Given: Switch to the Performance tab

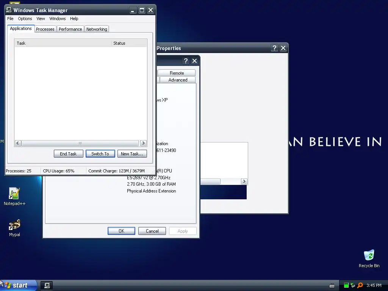Looking at the screenshot, I should tap(70, 29).
